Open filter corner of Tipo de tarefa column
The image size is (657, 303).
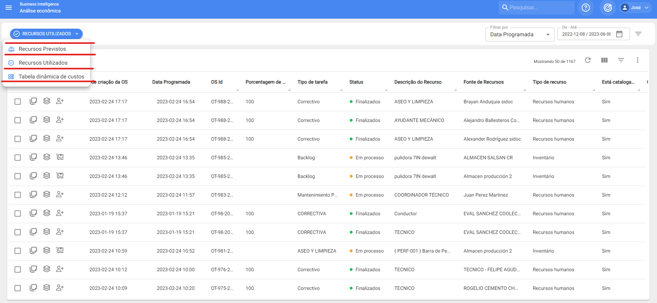tap(341, 90)
